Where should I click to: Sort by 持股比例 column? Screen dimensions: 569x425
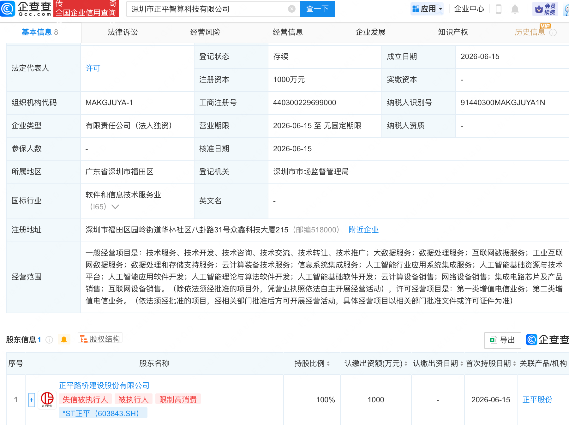328,364
